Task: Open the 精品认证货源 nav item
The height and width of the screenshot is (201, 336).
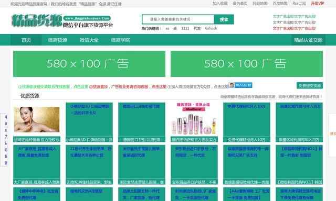Action: (308, 40)
